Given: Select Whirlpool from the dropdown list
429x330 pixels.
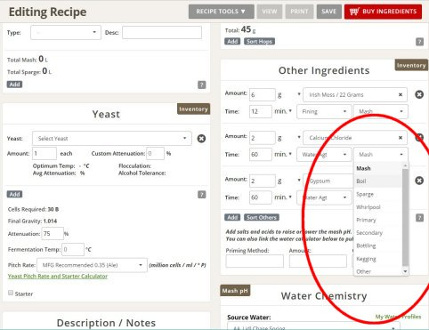Looking at the screenshot, I should (x=378, y=207).
